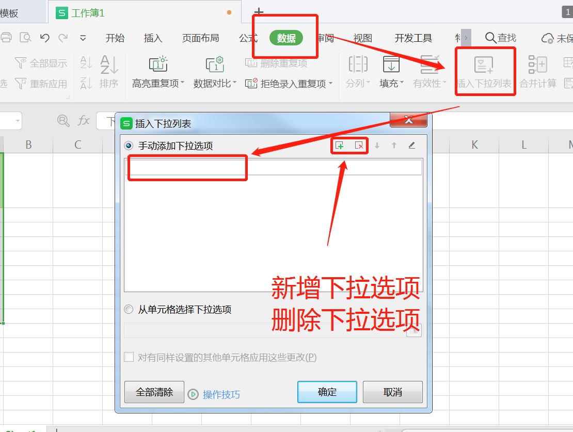Expand the 数据对比 dropdown arrow
573x432 pixels.
[234, 83]
